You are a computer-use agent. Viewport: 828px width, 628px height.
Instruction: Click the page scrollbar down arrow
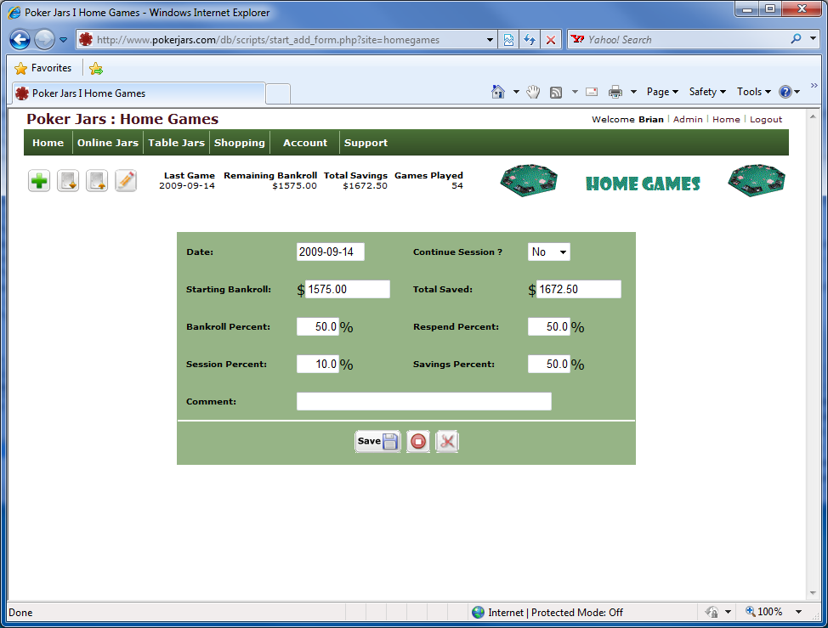click(x=814, y=593)
